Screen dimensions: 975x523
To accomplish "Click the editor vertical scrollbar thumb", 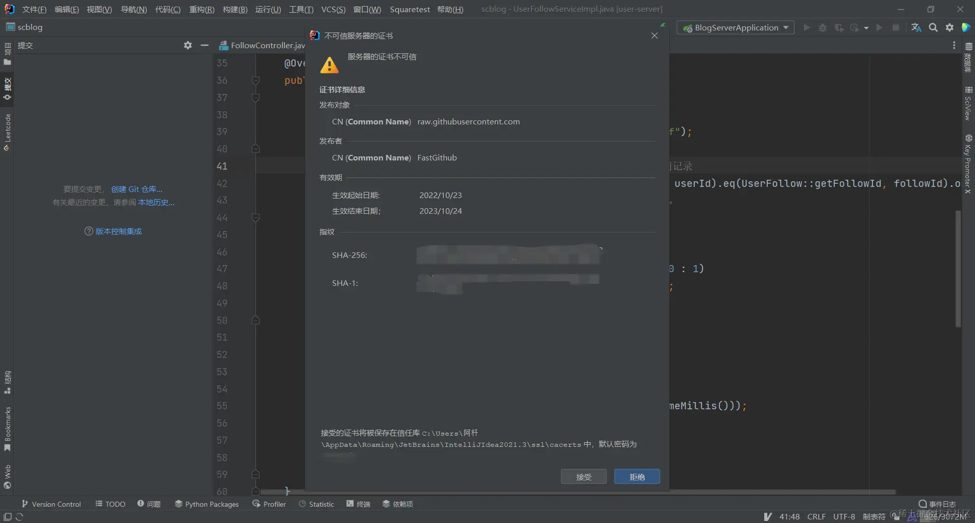I will coord(958,269).
